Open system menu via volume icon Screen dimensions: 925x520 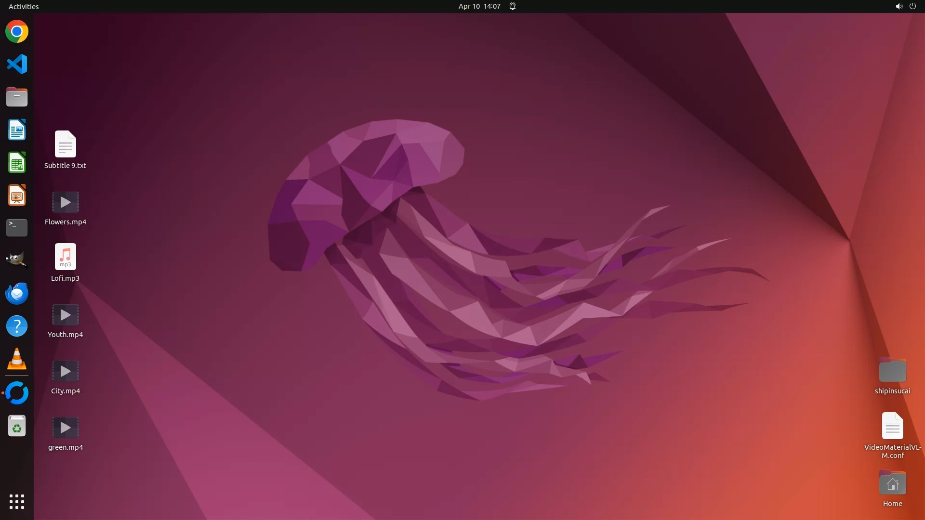click(899, 6)
